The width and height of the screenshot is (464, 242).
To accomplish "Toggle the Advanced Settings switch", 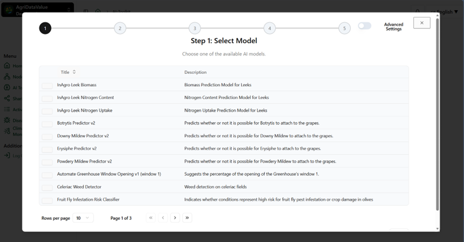I will (x=364, y=26).
